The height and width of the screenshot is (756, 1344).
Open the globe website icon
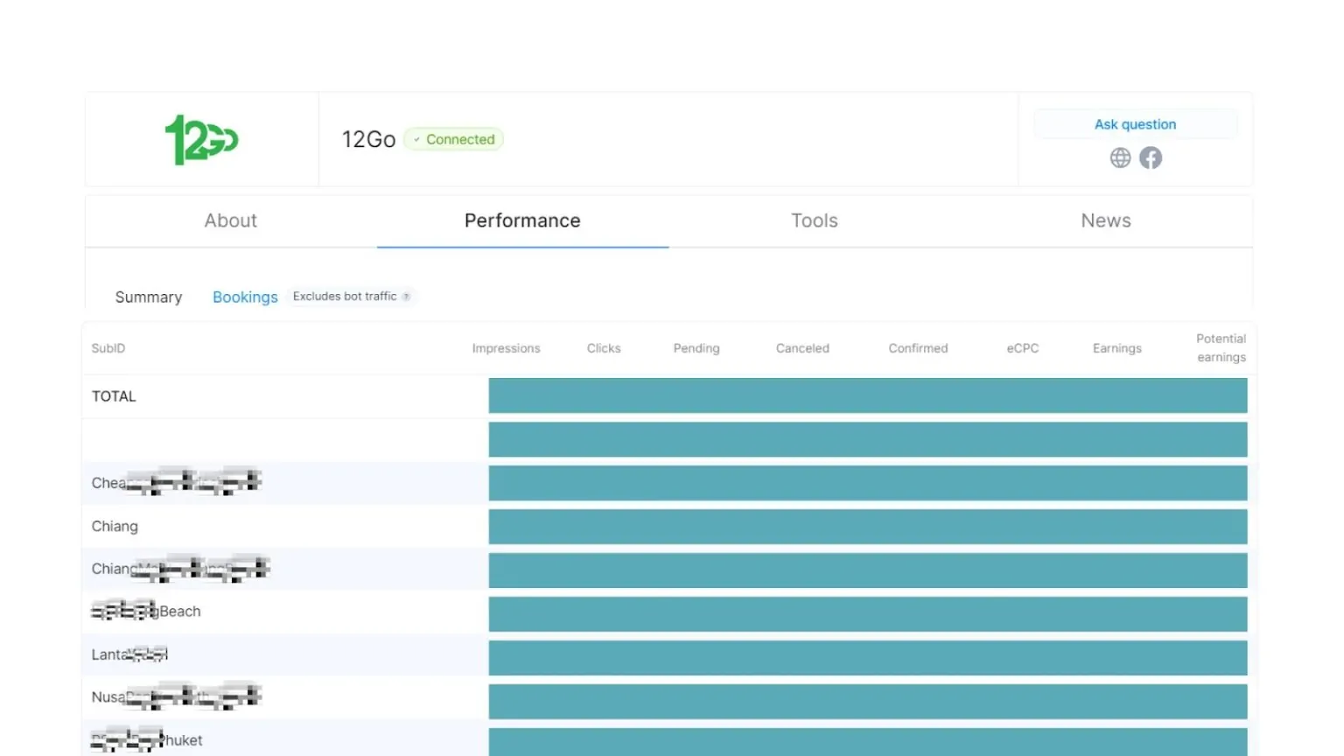(x=1120, y=157)
